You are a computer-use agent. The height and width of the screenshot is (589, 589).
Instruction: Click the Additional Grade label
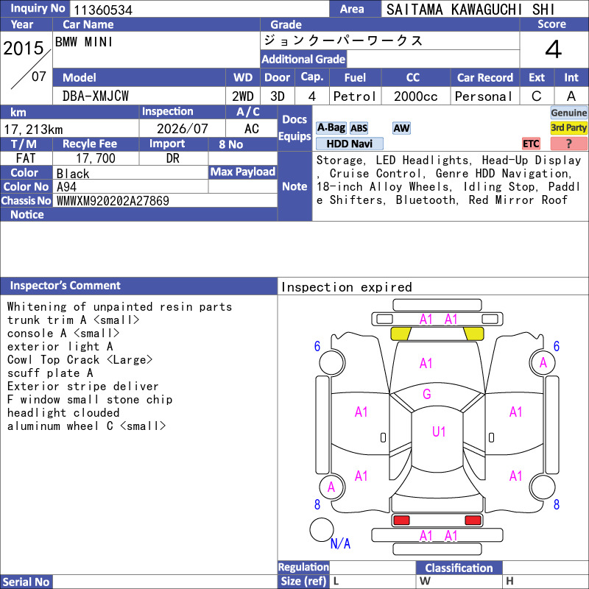[x=303, y=59]
